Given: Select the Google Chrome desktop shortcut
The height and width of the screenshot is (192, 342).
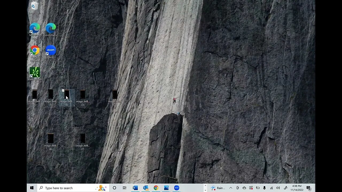Looking at the screenshot, I should click(34, 53).
